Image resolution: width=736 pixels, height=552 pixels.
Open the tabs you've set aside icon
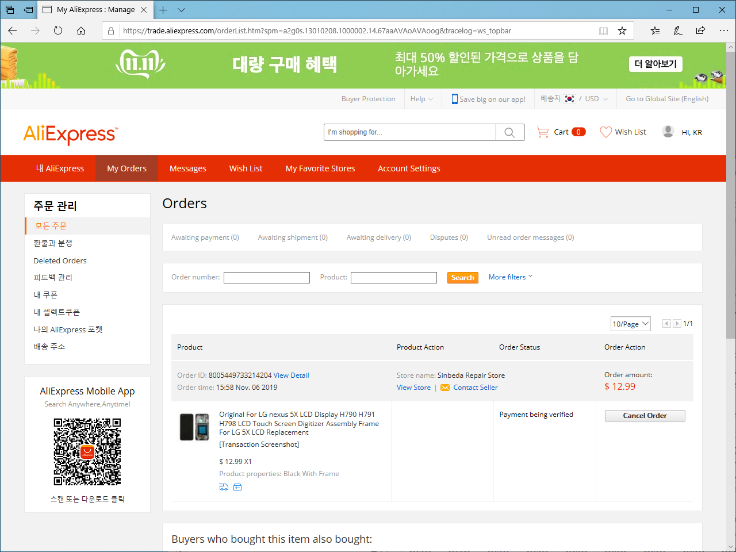(10, 10)
